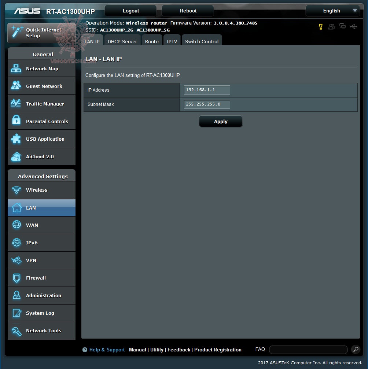Viewport: 368px width, 369px height.
Task: Click the Traffic Manager graph icon
Action: tap(16, 103)
